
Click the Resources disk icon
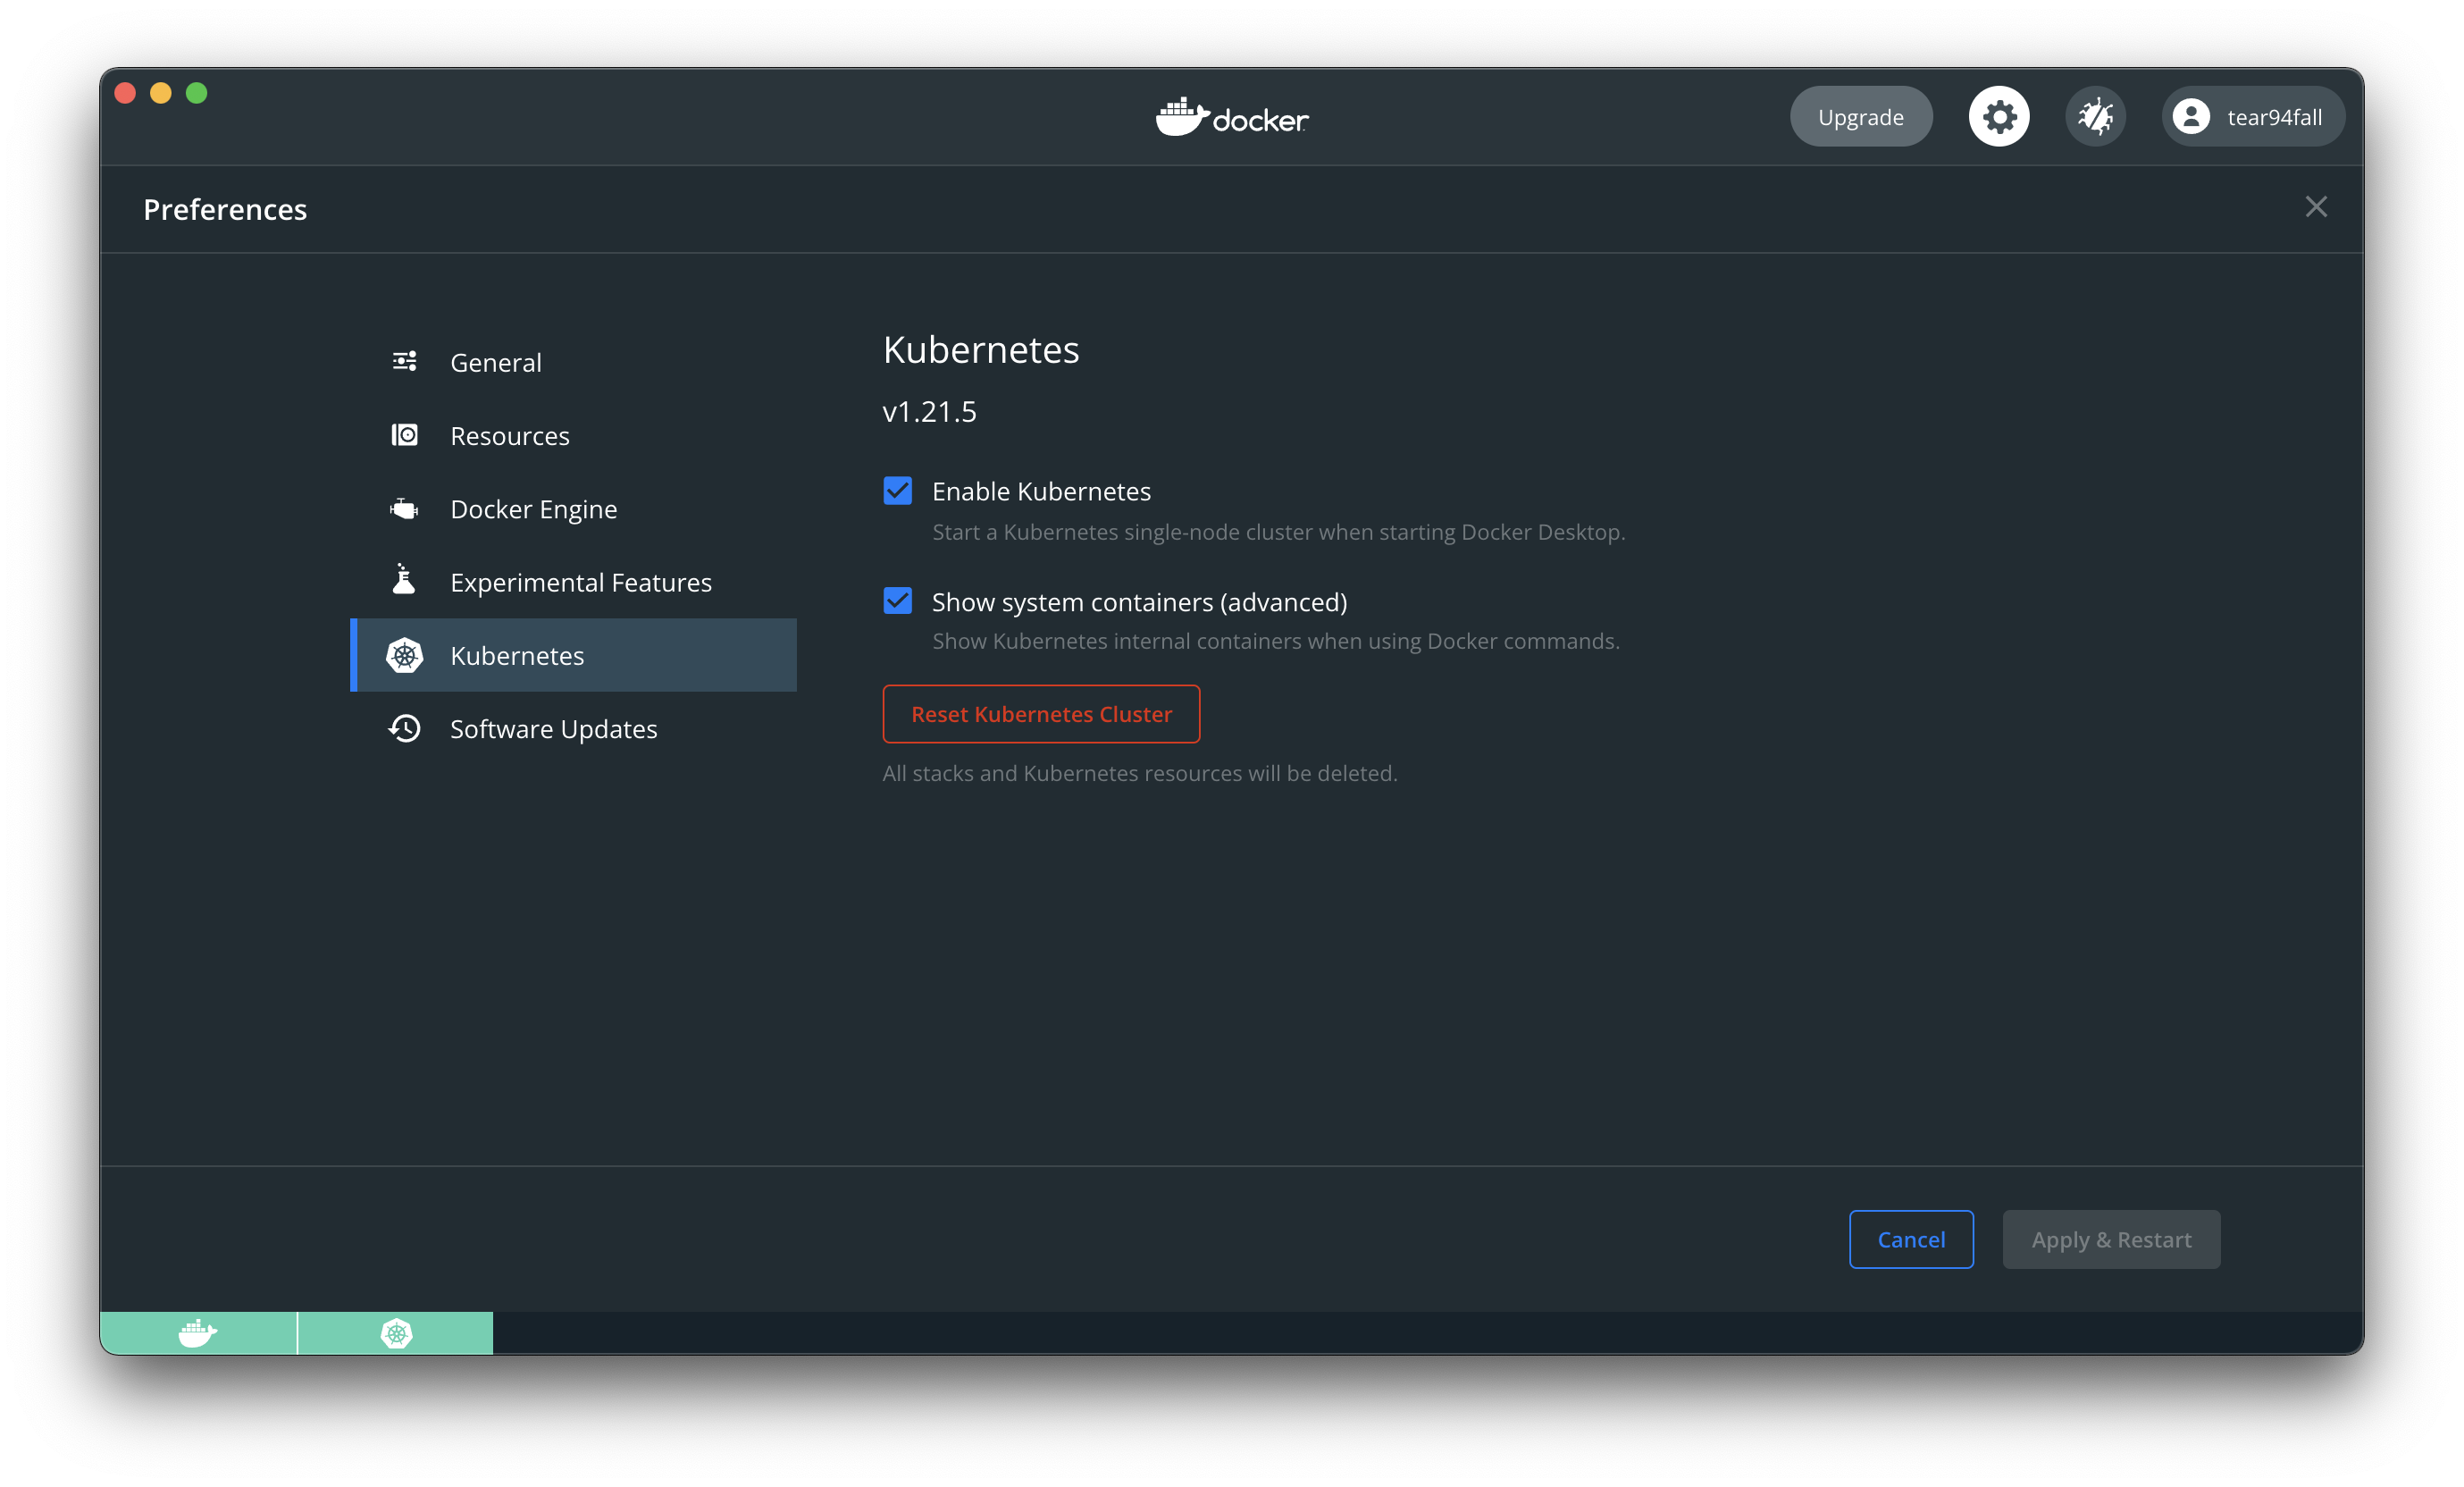click(404, 435)
